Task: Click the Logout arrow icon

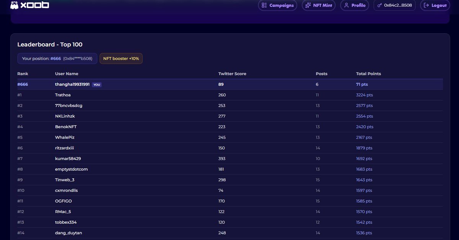Action: (426, 5)
